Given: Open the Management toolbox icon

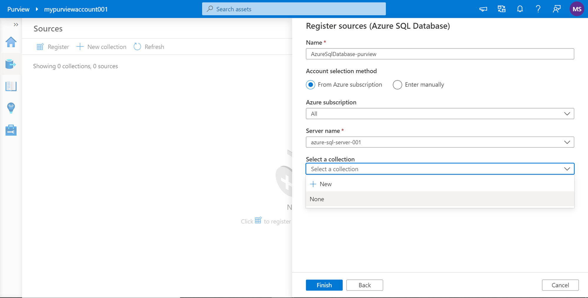Looking at the screenshot, I should 11,130.
